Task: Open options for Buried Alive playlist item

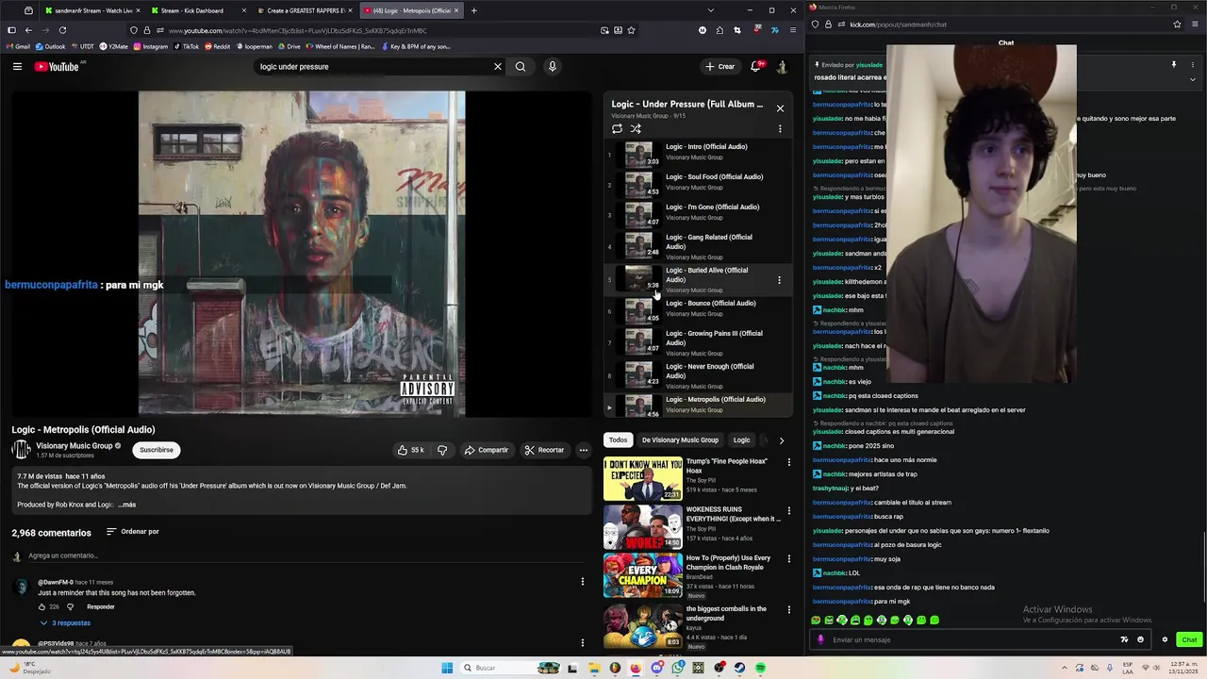Action: coord(779,280)
